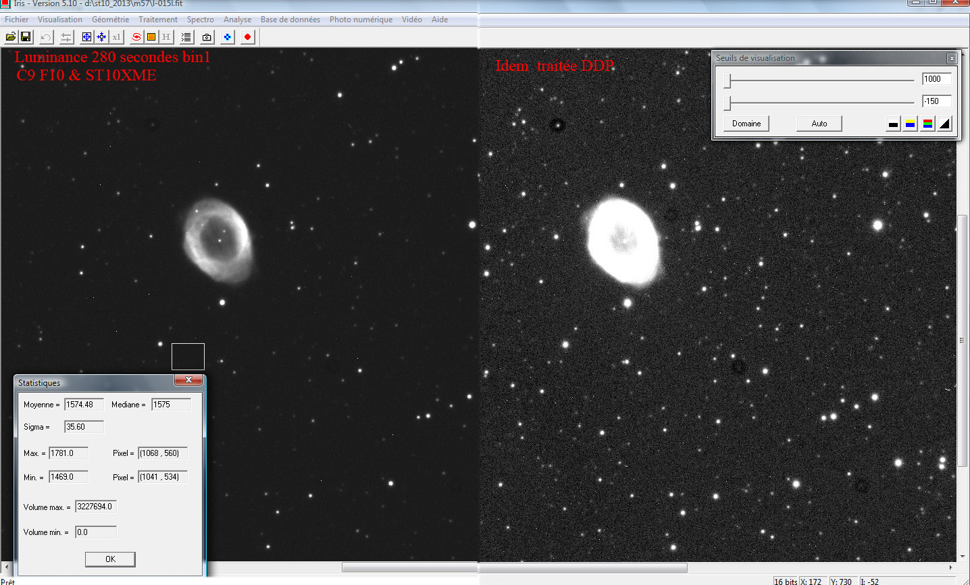Screen dimensions: 970x585
Task: Click the Volume max. field 3227694.0
Action: pyautogui.click(x=96, y=507)
